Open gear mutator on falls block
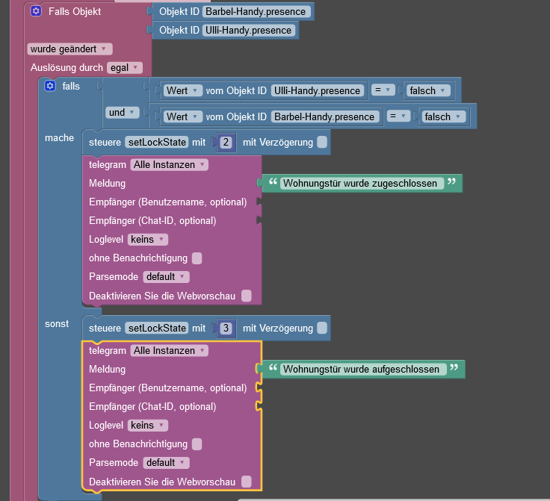This screenshot has width=550, height=501. pyautogui.click(x=50, y=86)
